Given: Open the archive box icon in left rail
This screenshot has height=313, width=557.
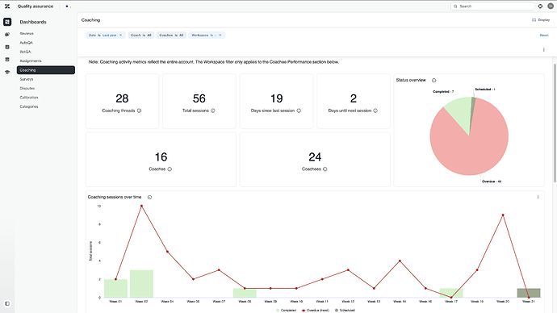Looking at the screenshot, I should (x=7, y=60).
